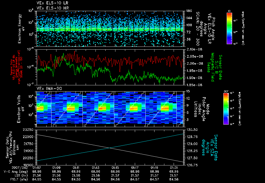
Task: Click the 'V-E Ang (deg)' row label
Action: click(x=16, y=172)
